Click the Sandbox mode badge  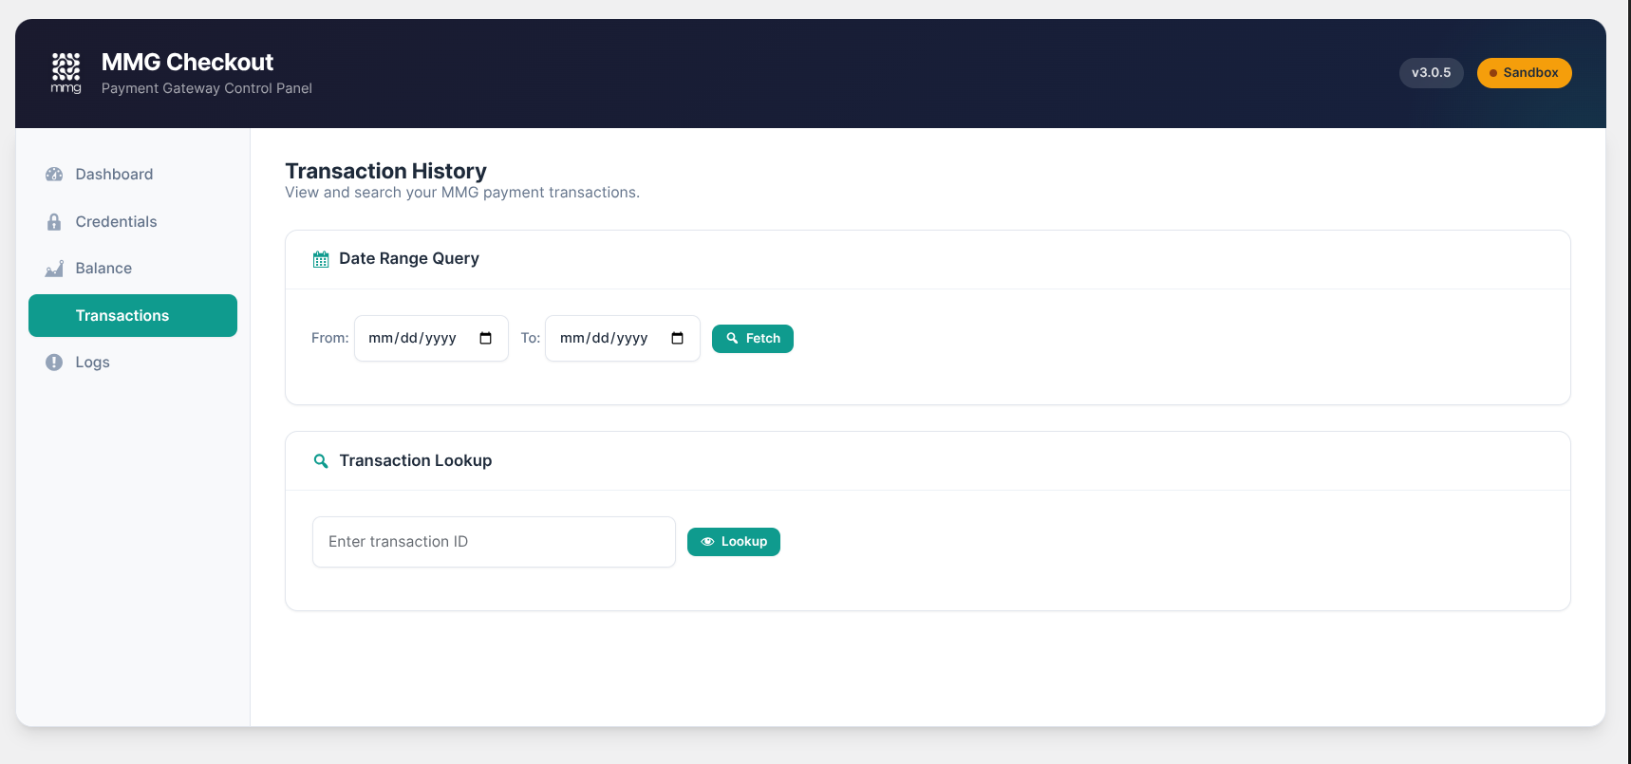coord(1524,73)
